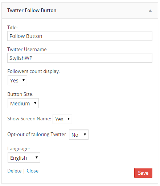Click the Twitter Username field with StylishWP
The height and width of the screenshot is (186, 160).
click(80, 58)
